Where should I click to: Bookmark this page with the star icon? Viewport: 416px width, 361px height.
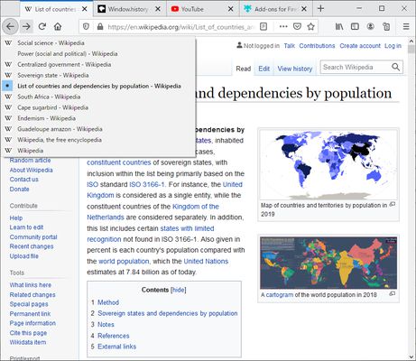click(311, 27)
